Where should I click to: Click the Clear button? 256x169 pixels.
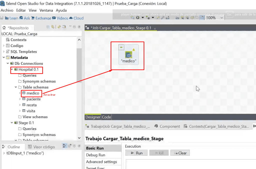click(x=180, y=153)
